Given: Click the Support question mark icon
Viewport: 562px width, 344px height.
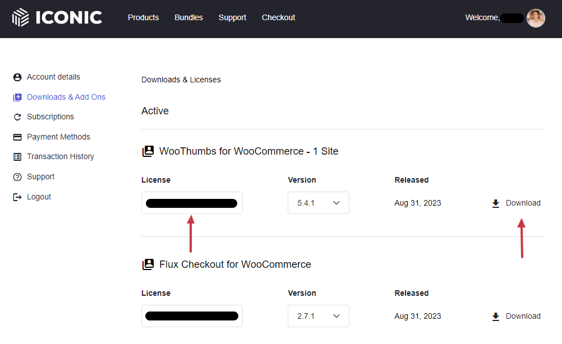Looking at the screenshot, I should coord(17,177).
